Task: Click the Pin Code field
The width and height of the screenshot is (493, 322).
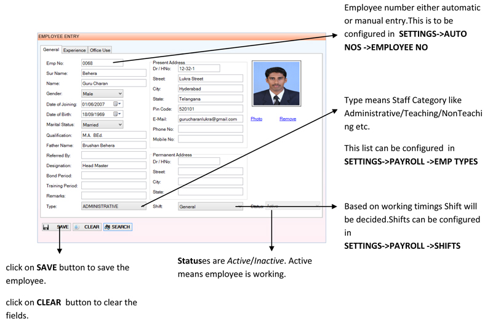Action: click(x=210, y=109)
